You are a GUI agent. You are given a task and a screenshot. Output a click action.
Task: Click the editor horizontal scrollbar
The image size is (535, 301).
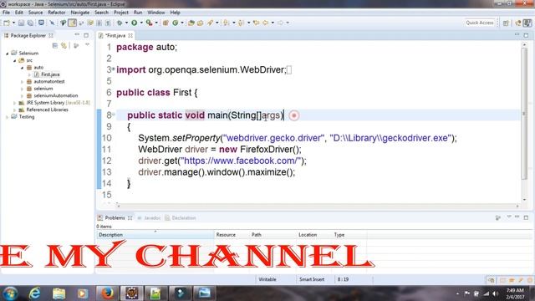(318, 206)
